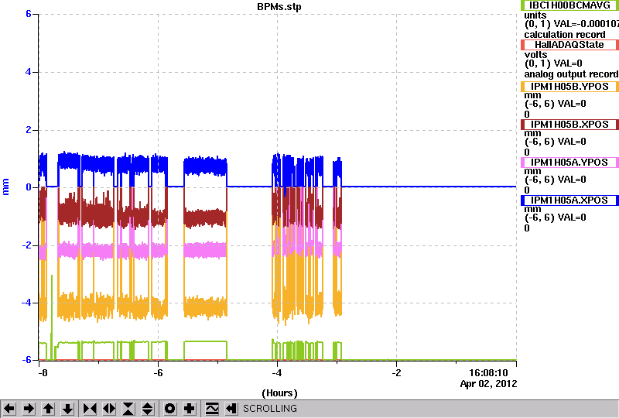619x418 pixels.
Task: Click the -8 tick label on the x-axis
Action: 43,373
